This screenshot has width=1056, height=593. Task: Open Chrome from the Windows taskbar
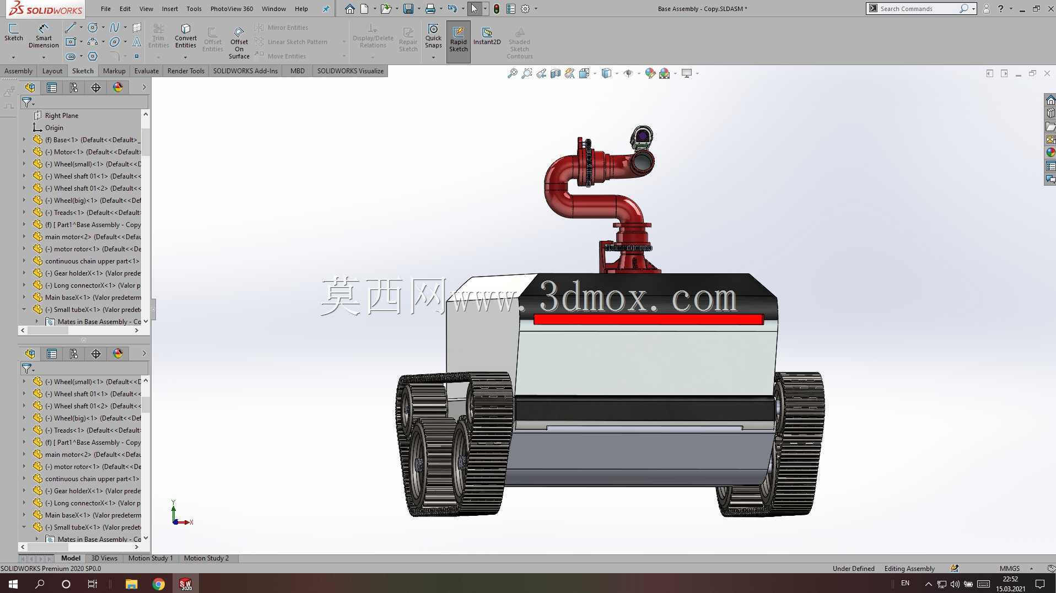point(159,584)
